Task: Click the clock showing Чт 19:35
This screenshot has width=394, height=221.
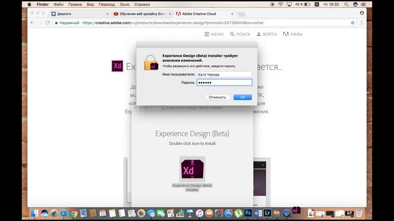Action: pyautogui.click(x=331, y=4)
